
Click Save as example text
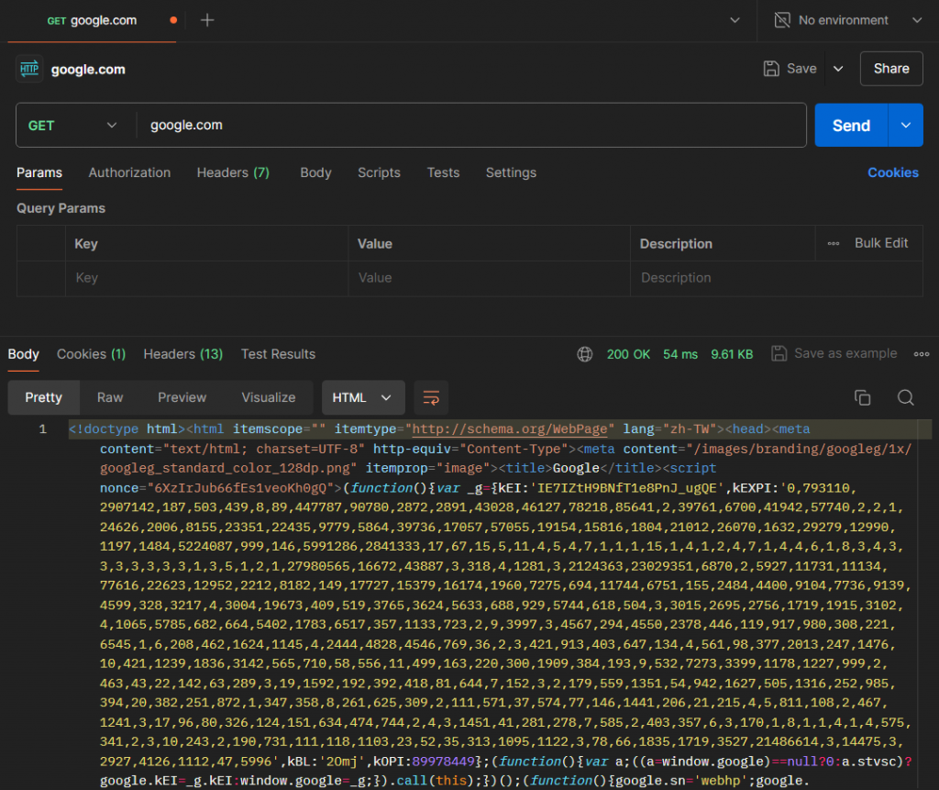click(x=845, y=353)
